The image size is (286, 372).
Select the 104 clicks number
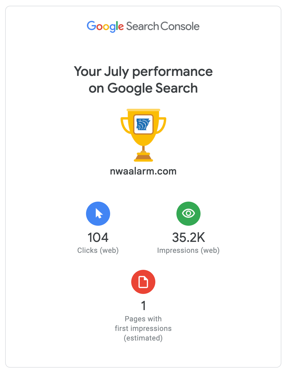click(x=98, y=237)
